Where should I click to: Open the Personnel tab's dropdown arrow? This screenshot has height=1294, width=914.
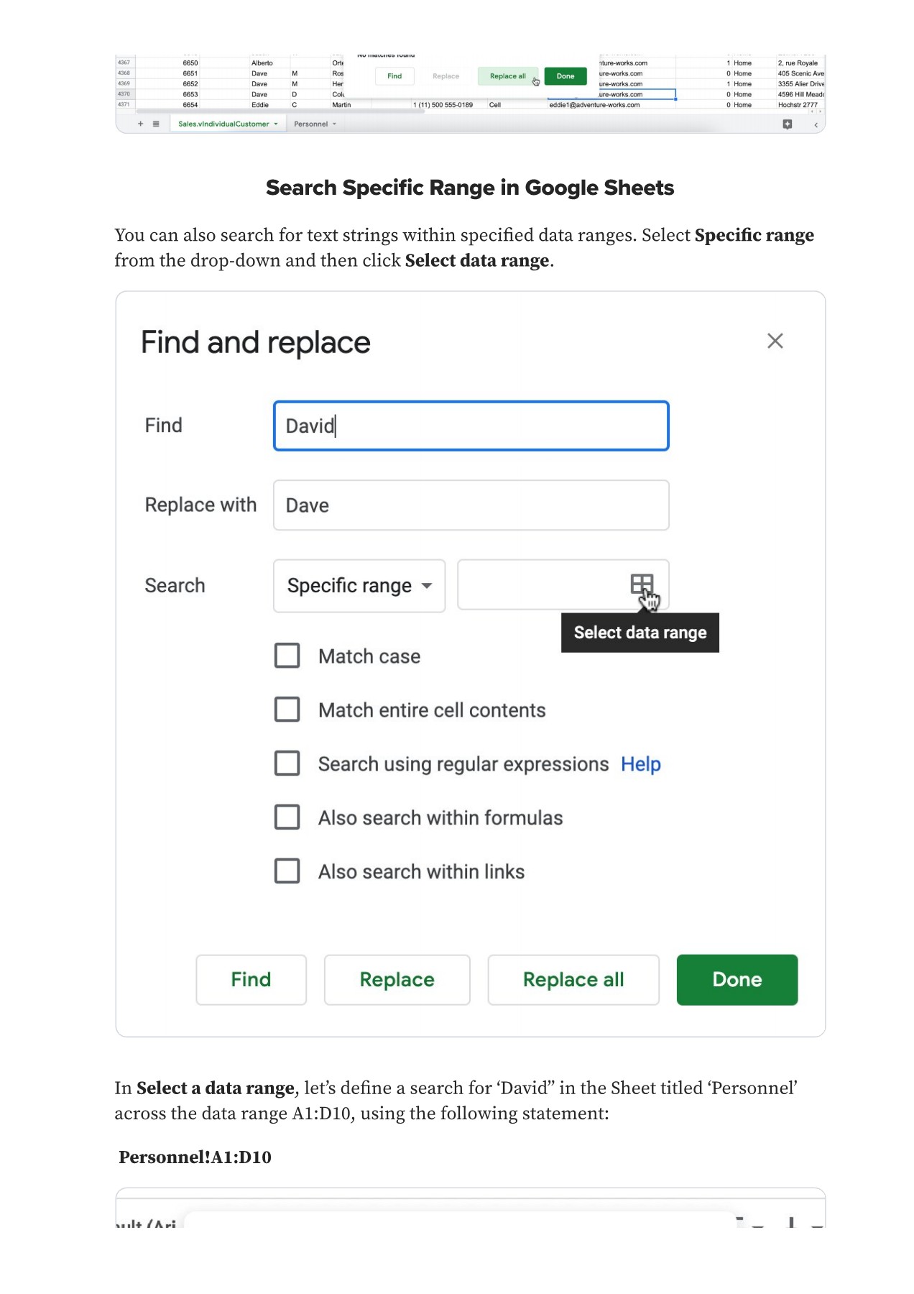pyautogui.click(x=334, y=124)
